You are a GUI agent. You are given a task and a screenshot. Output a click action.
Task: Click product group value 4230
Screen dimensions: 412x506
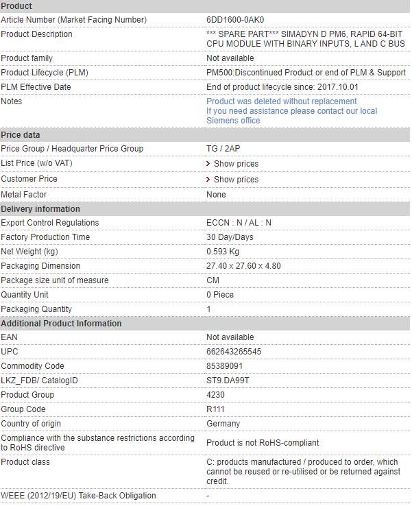pos(215,395)
